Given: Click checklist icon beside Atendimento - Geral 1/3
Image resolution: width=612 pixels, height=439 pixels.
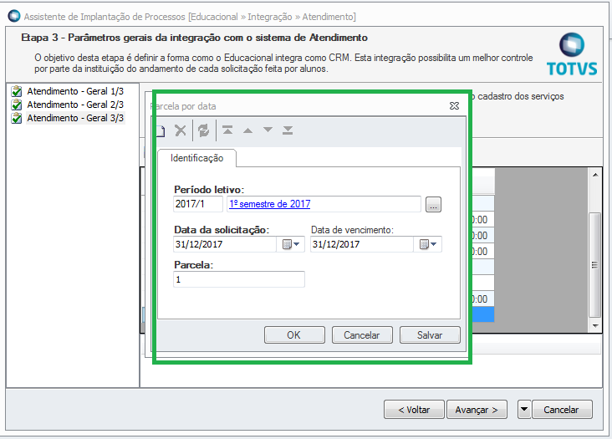Looking at the screenshot, I should 17,91.
